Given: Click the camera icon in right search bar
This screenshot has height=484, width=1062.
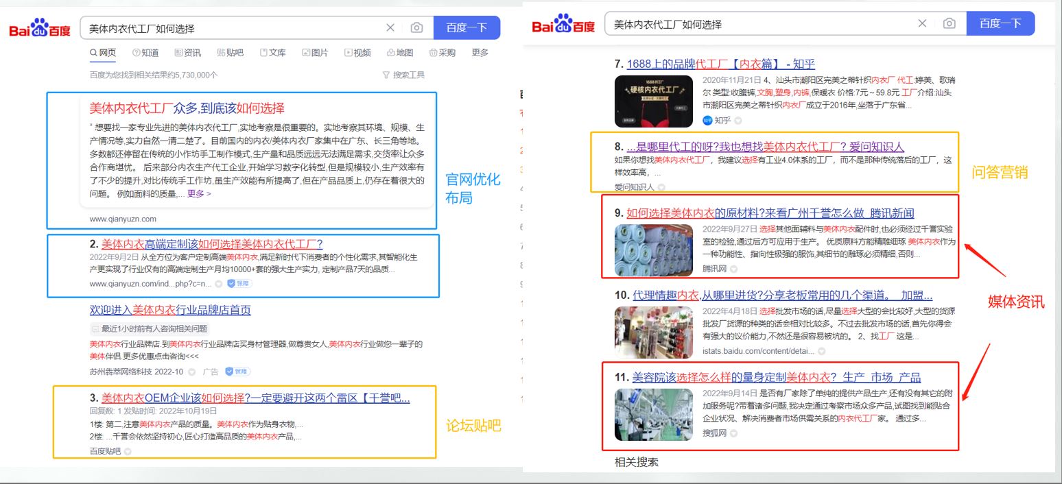Looking at the screenshot, I should [949, 24].
